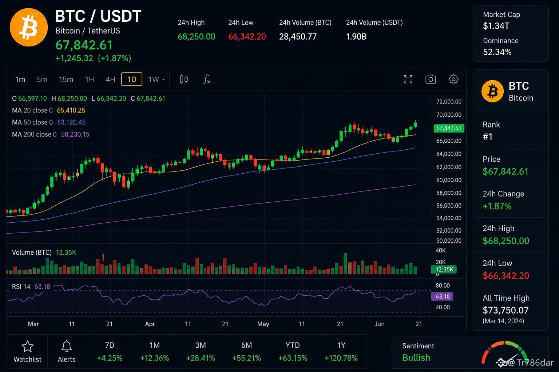559x372 pixels.
Task: Select the 1m timeframe
Action: click(x=20, y=79)
